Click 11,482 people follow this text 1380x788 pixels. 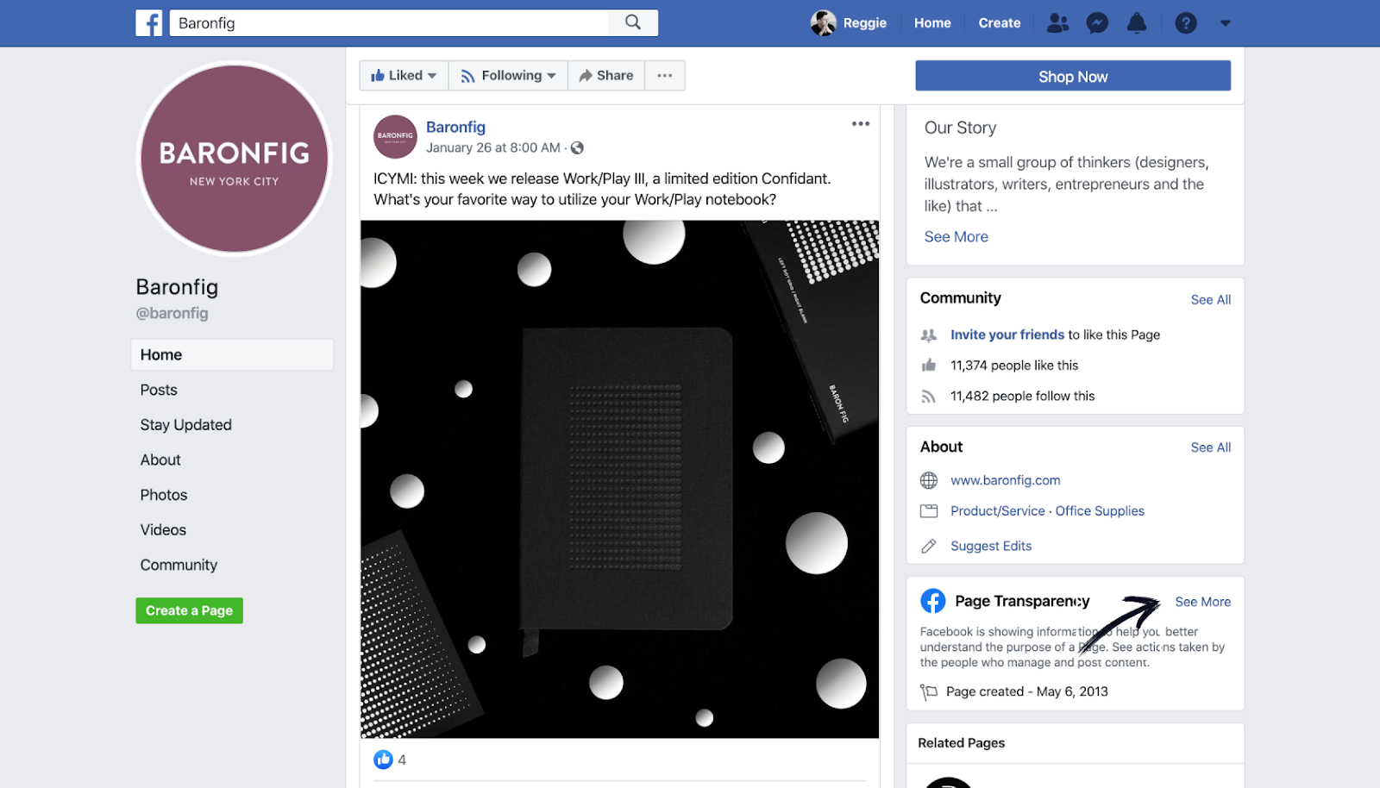point(1022,397)
